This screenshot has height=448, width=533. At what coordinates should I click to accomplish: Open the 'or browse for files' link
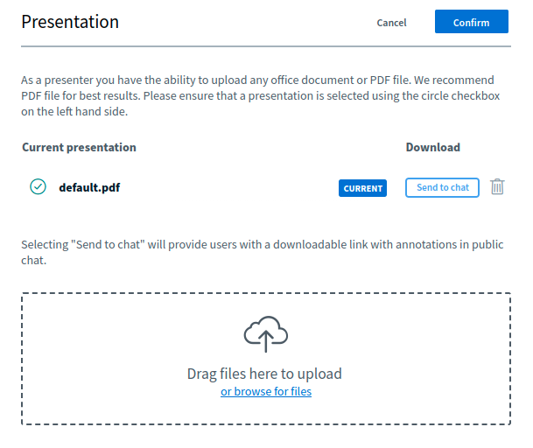click(x=266, y=392)
